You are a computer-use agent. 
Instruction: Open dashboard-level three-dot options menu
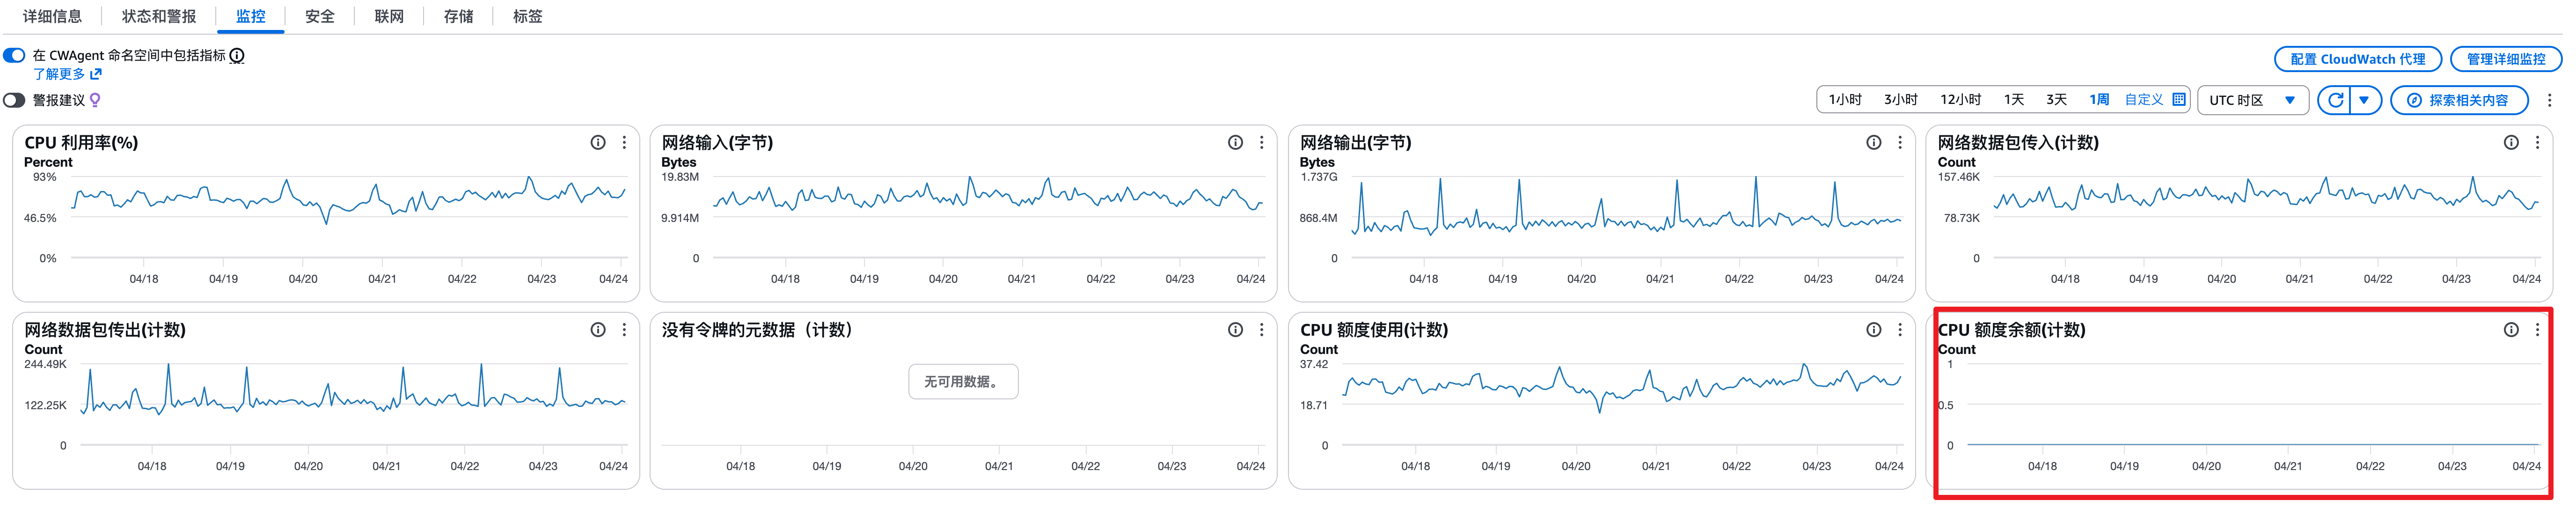(x=2549, y=100)
